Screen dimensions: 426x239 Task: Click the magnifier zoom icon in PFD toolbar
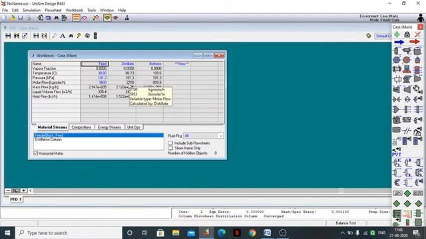point(55,36)
